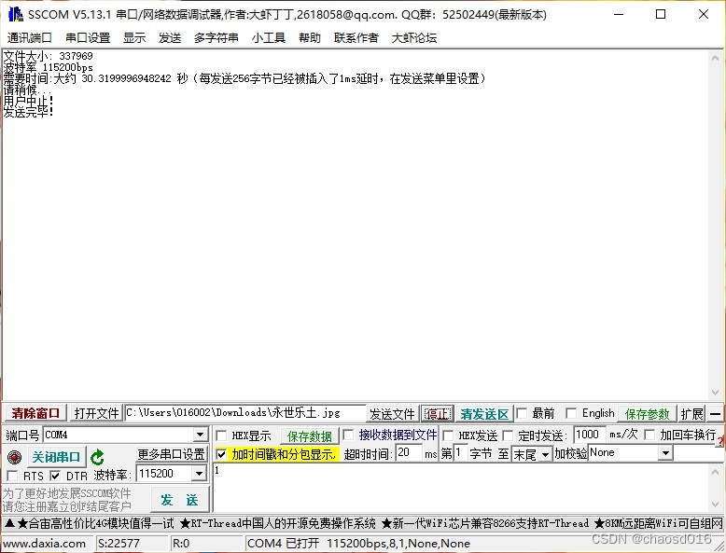Viewport: 726px width, 553px height.
Task: Click the send area scroll-down arrow
Action: (715, 505)
